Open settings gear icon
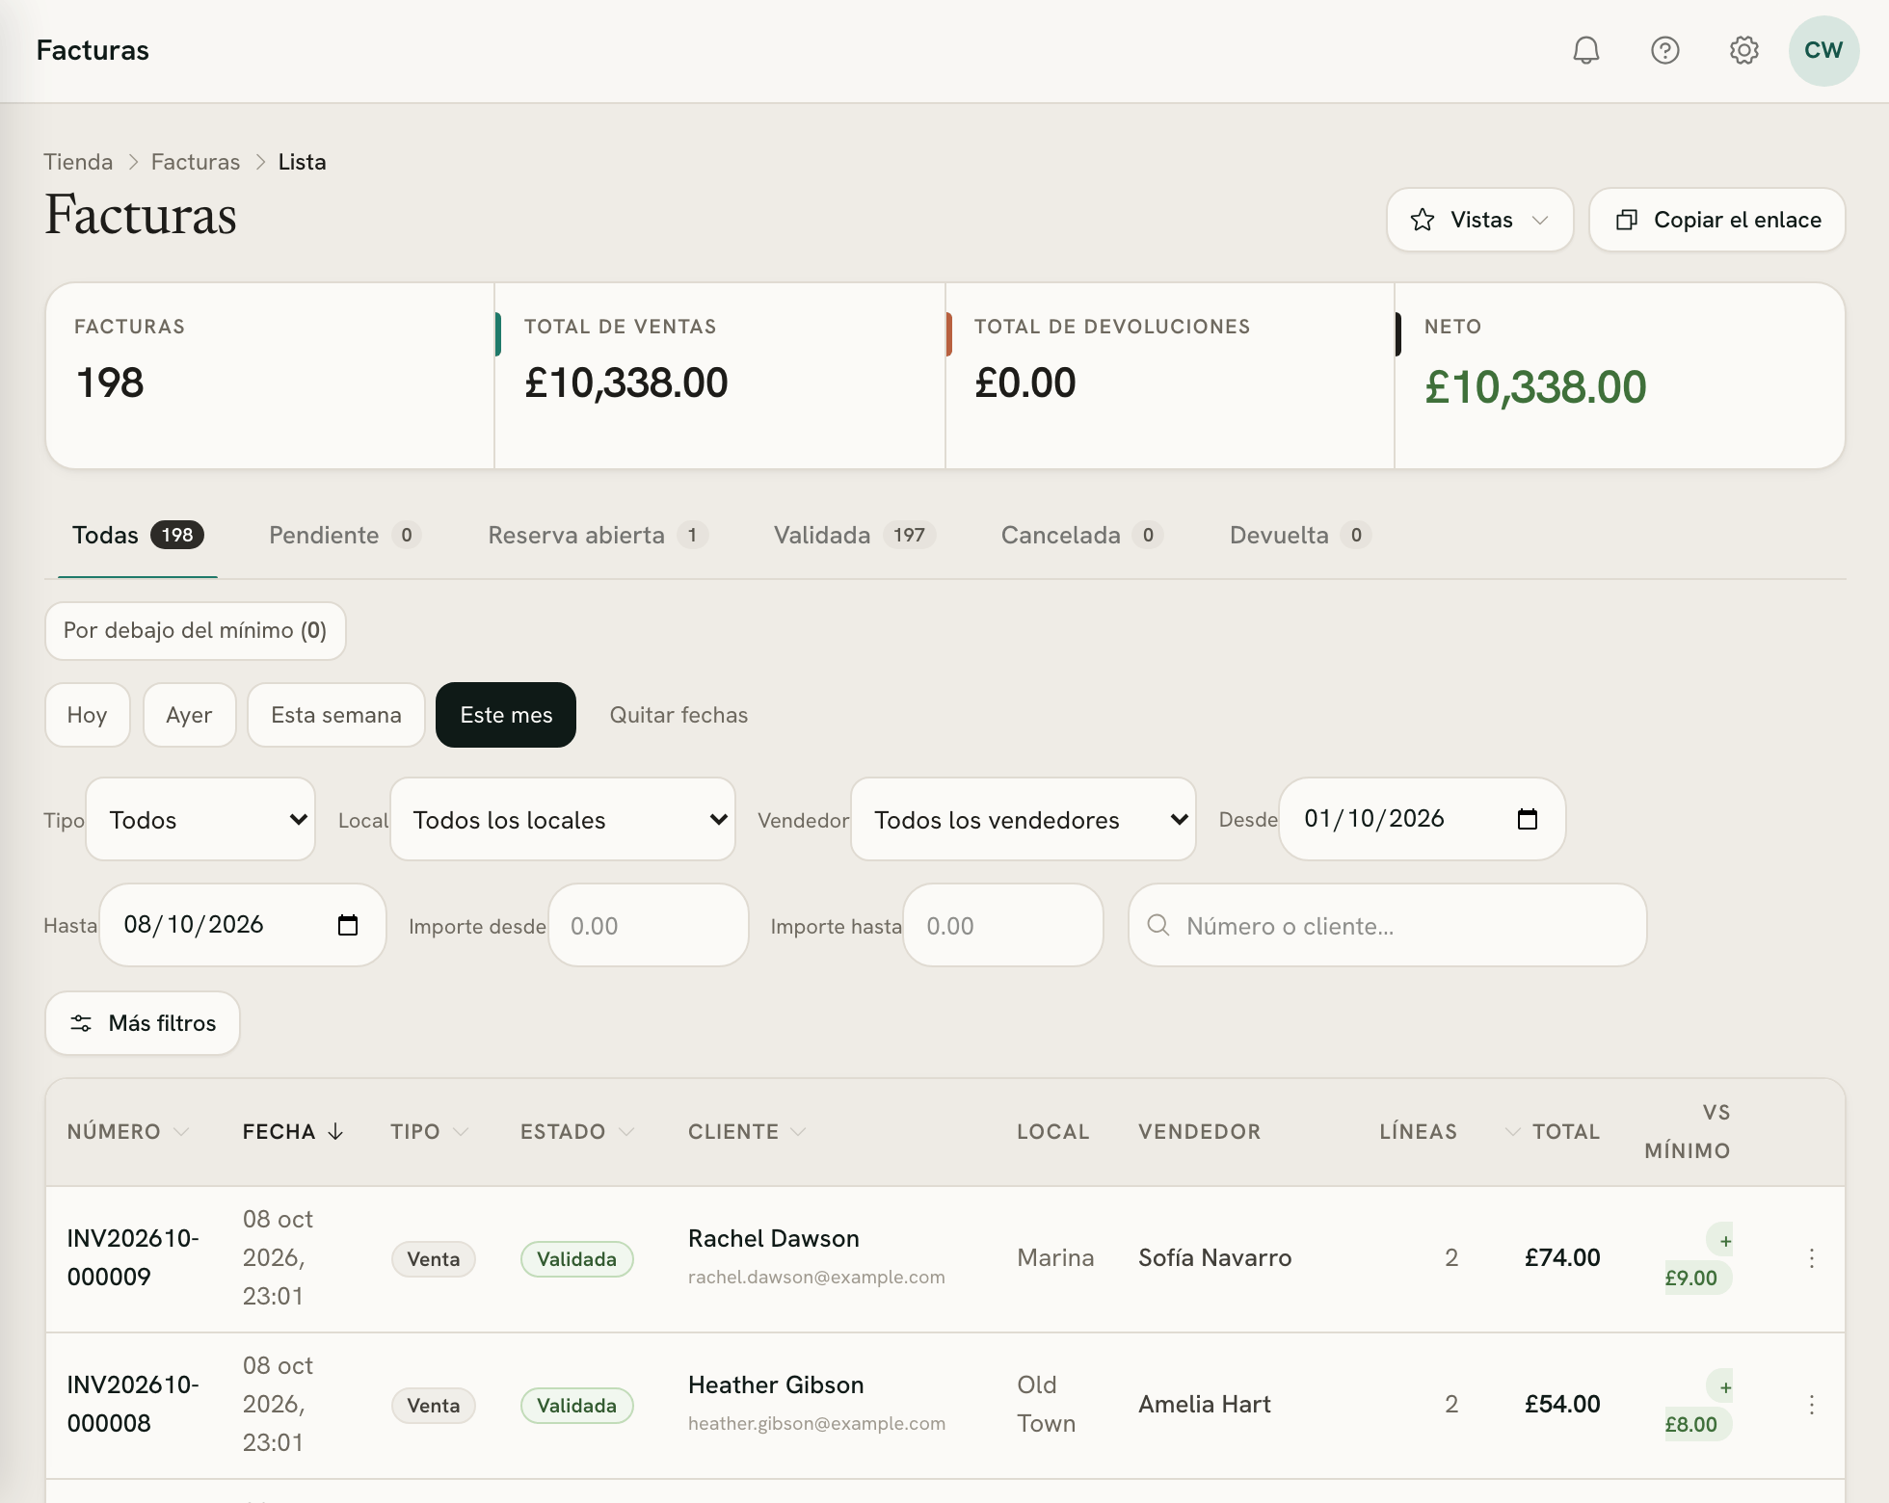 [x=1743, y=50]
